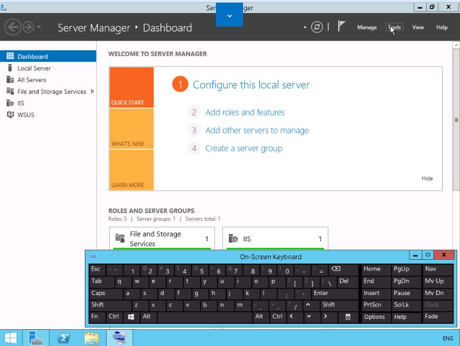This screenshot has height=346, width=460.
Task: Click the All Servers icon
Action: [x=10, y=80]
